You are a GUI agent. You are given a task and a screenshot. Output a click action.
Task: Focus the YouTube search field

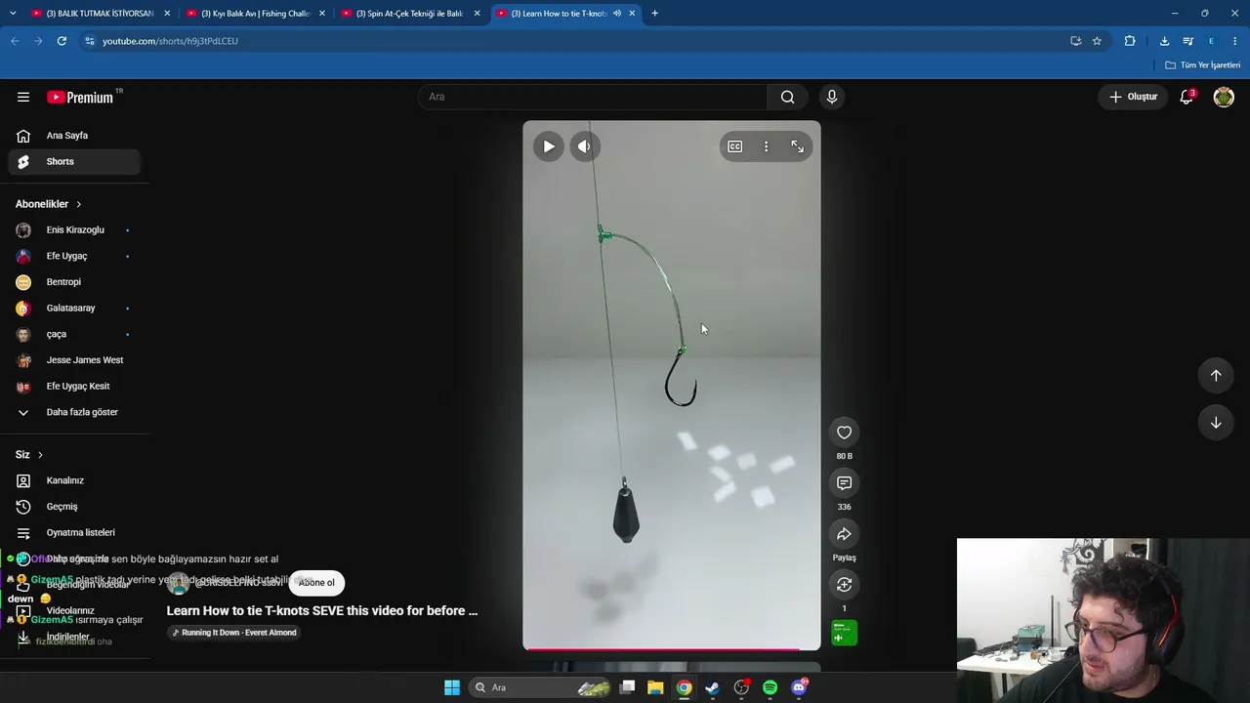(593, 97)
